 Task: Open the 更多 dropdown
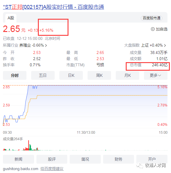(156, 75)
